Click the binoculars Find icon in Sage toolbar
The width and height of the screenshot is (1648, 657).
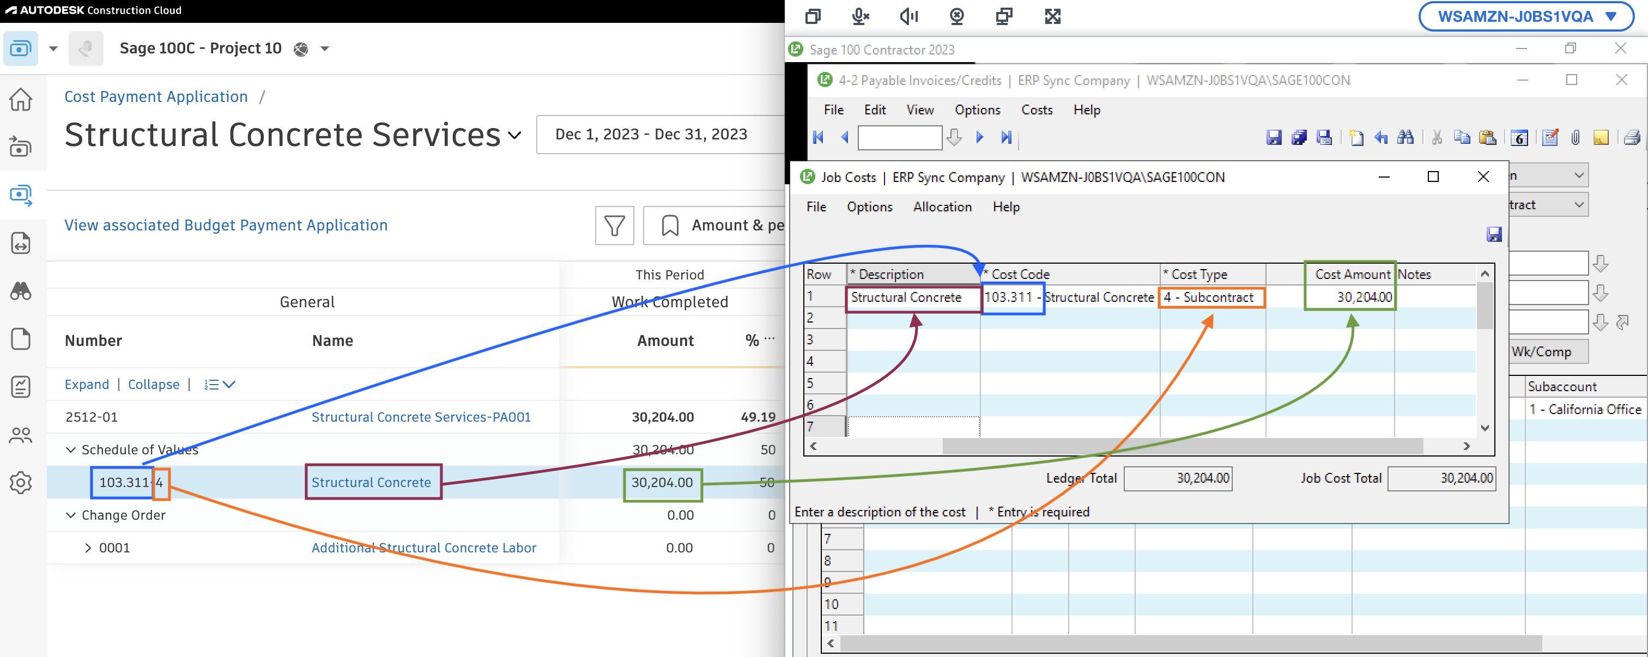[1405, 137]
